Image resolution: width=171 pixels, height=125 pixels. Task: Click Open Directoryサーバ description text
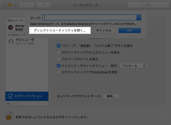83,24
